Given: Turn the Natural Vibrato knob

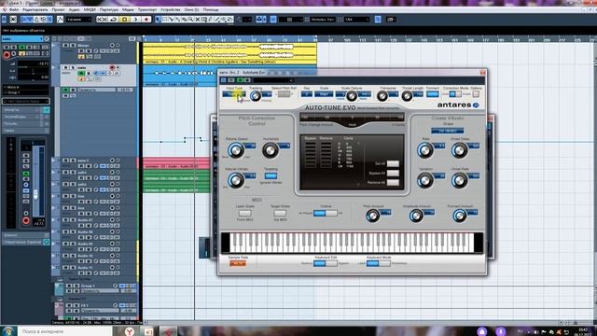Looking at the screenshot, I should pos(236,180).
